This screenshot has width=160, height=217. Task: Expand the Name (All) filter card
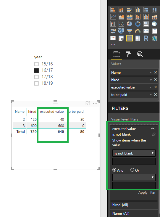134,213
